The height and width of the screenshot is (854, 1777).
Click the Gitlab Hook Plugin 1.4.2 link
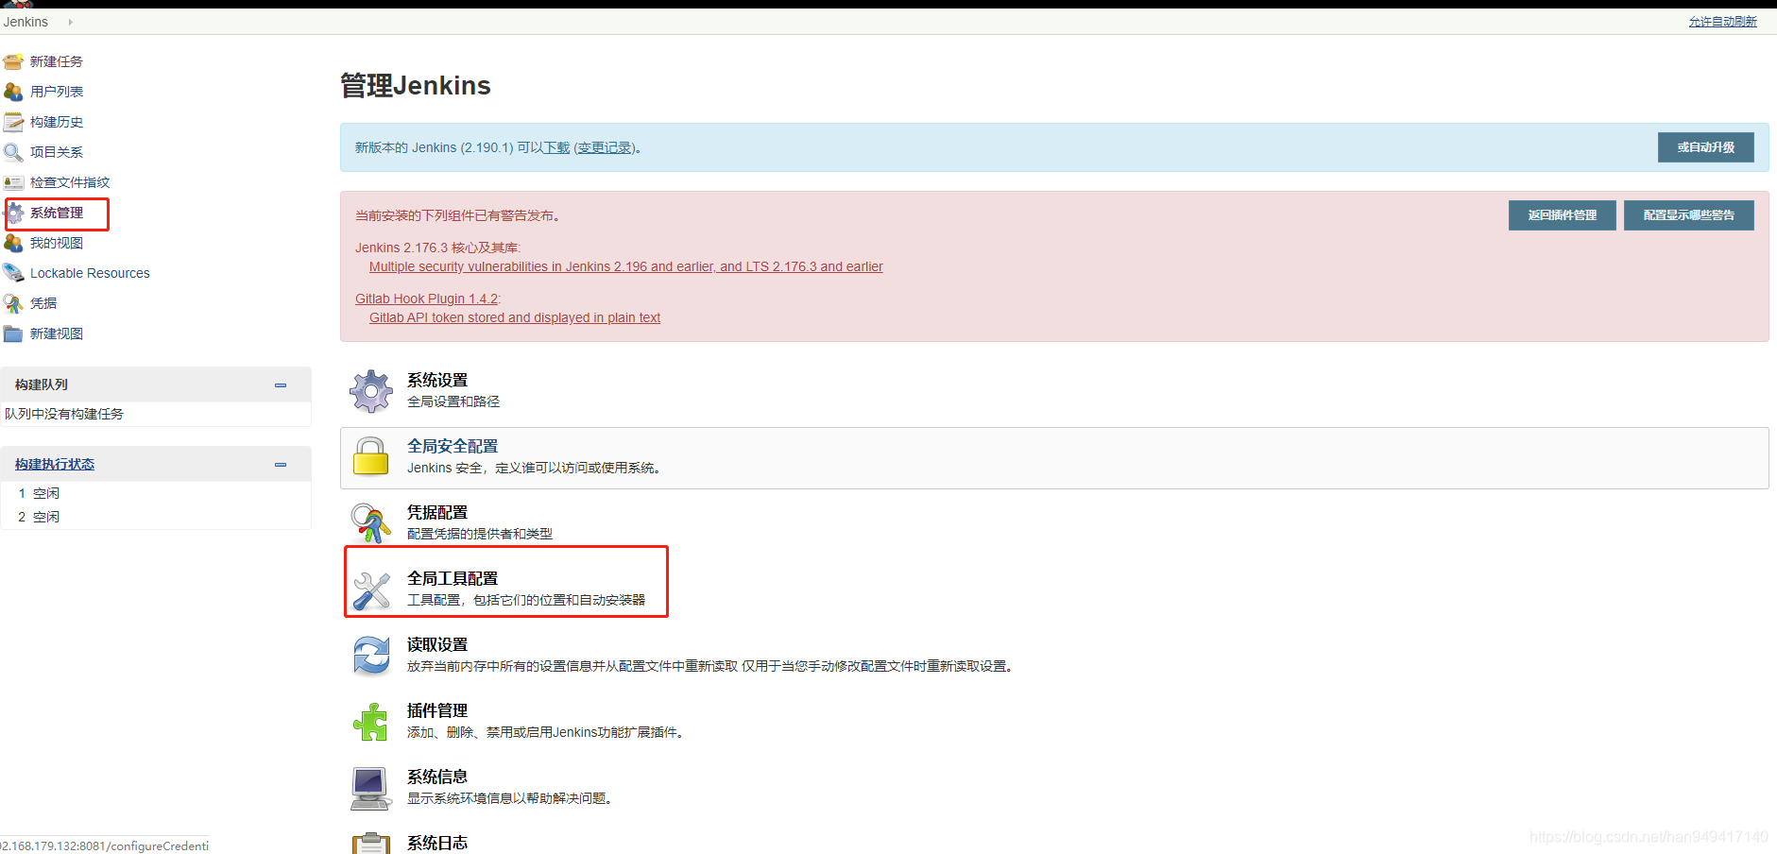click(426, 299)
